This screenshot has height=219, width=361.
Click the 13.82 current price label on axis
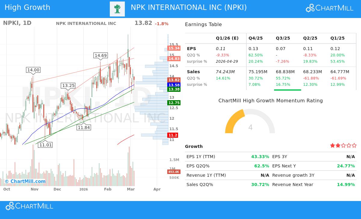coord(174,80)
